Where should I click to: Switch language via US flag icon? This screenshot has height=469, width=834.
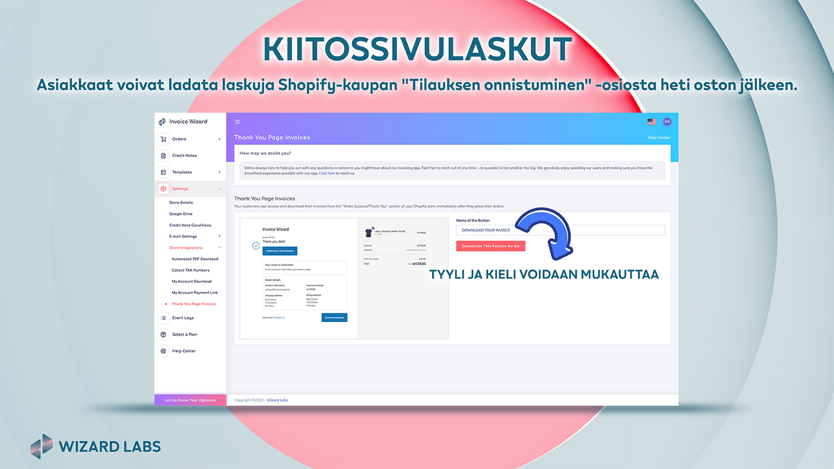point(652,122)
